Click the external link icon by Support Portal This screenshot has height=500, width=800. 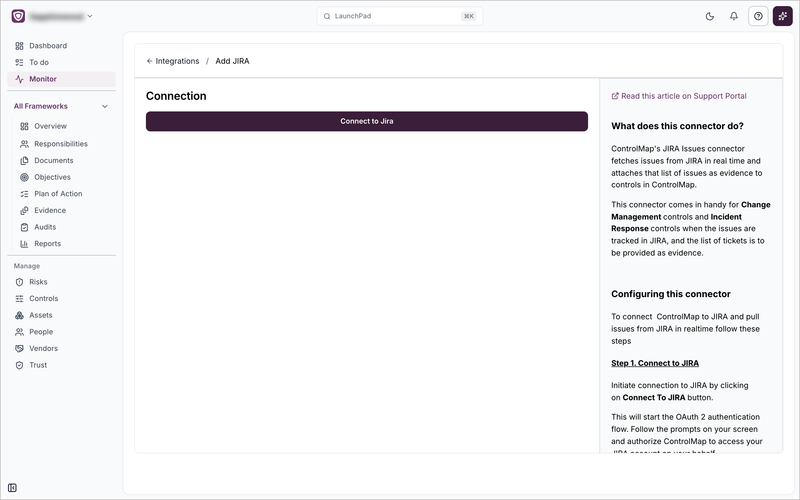point(615,96)
